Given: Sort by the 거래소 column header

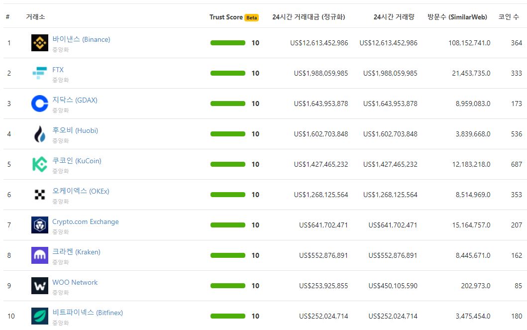Looking at the screenshot, I should pos(35,17).
